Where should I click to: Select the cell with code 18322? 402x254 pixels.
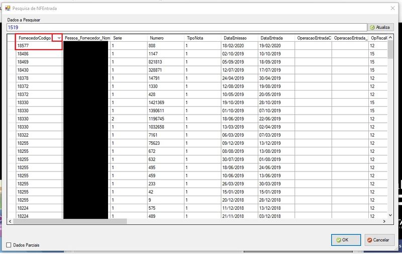coord(39,135)
